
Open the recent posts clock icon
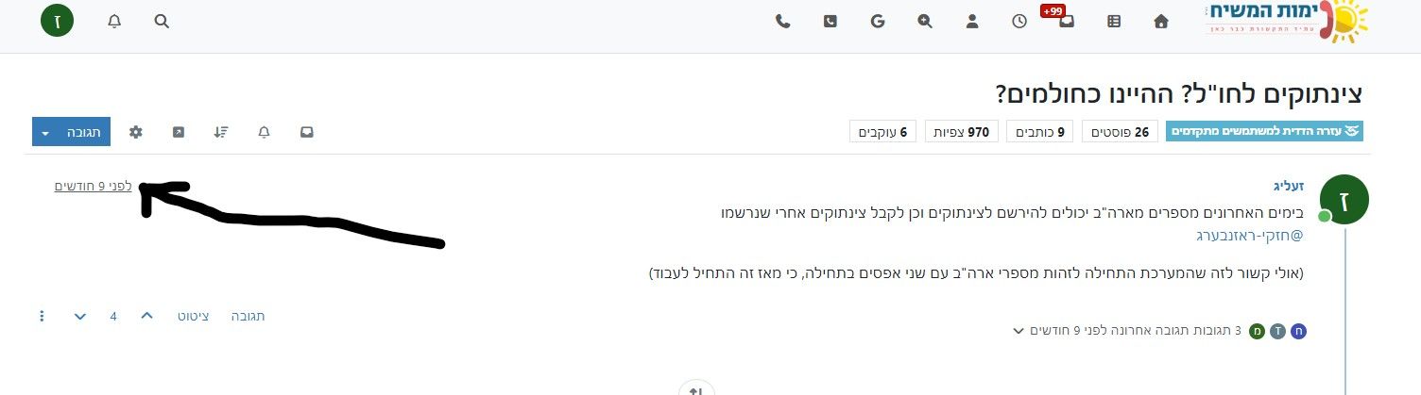click(1019, 21)
